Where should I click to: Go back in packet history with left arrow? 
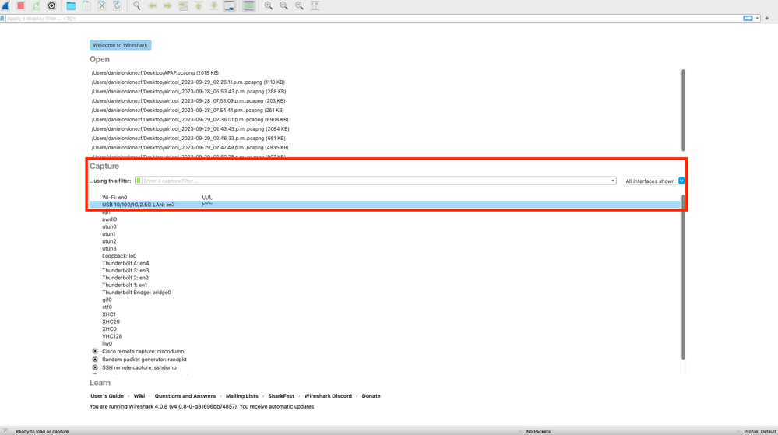pyautogui.click(x=153, y=6)
